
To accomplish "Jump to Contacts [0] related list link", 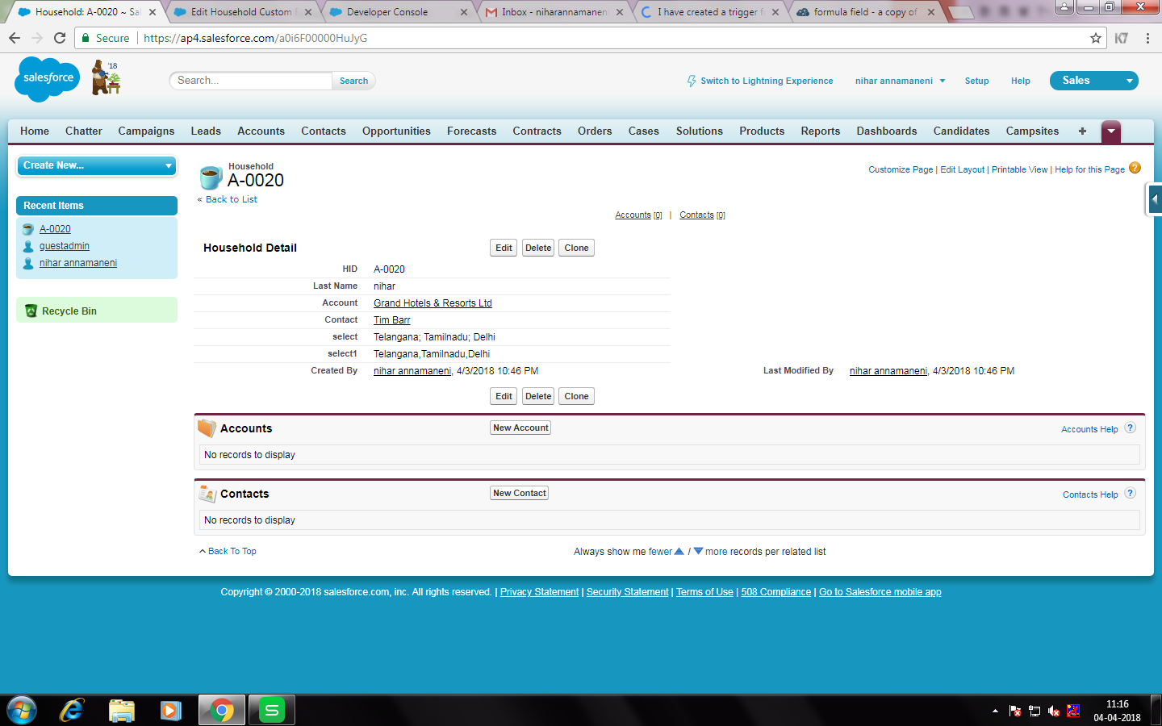I will pyautogui.click(x=702, y=215).
